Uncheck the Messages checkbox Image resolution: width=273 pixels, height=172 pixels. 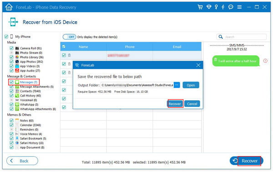11,82
